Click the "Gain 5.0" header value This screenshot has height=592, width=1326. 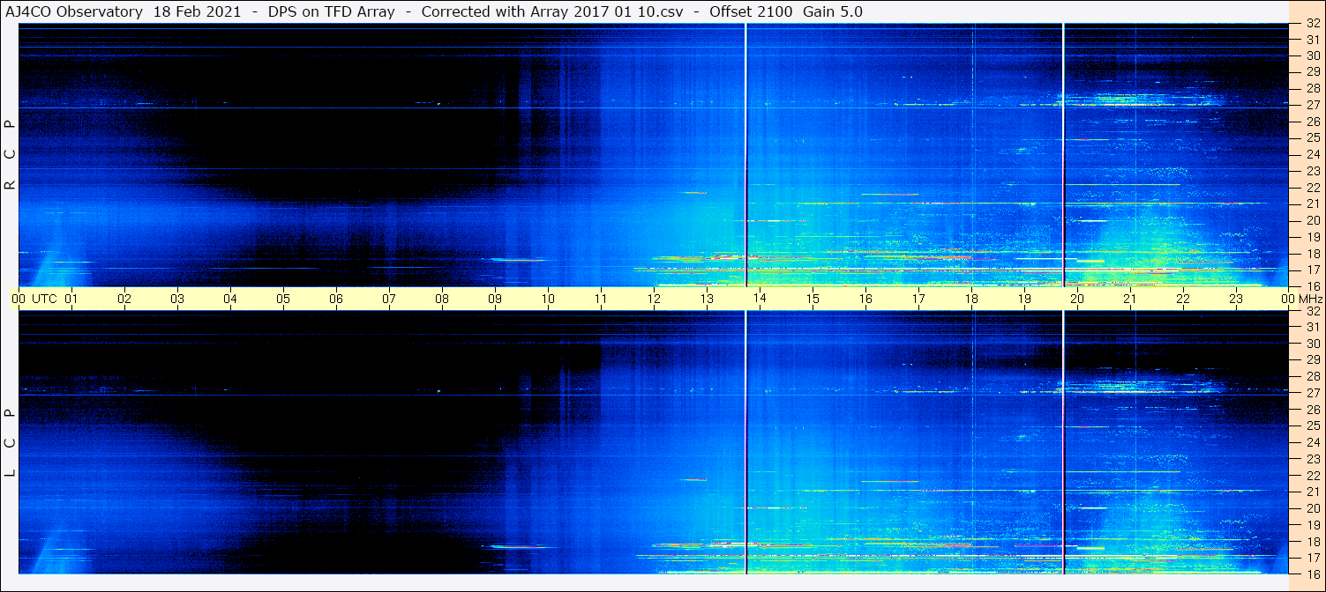click(833, 11)
